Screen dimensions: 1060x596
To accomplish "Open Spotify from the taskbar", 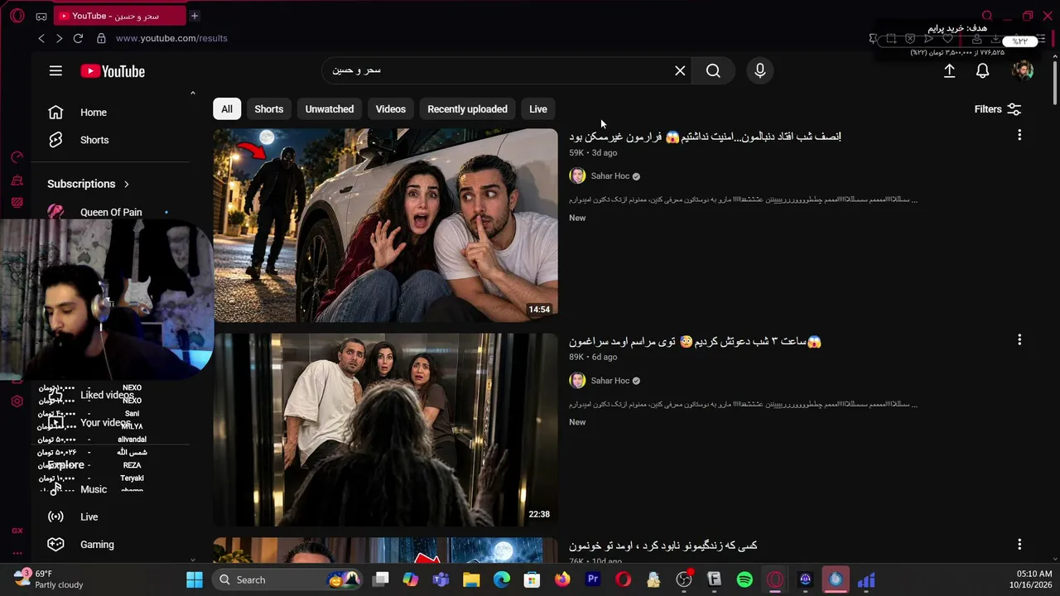I will click(744, 579).
